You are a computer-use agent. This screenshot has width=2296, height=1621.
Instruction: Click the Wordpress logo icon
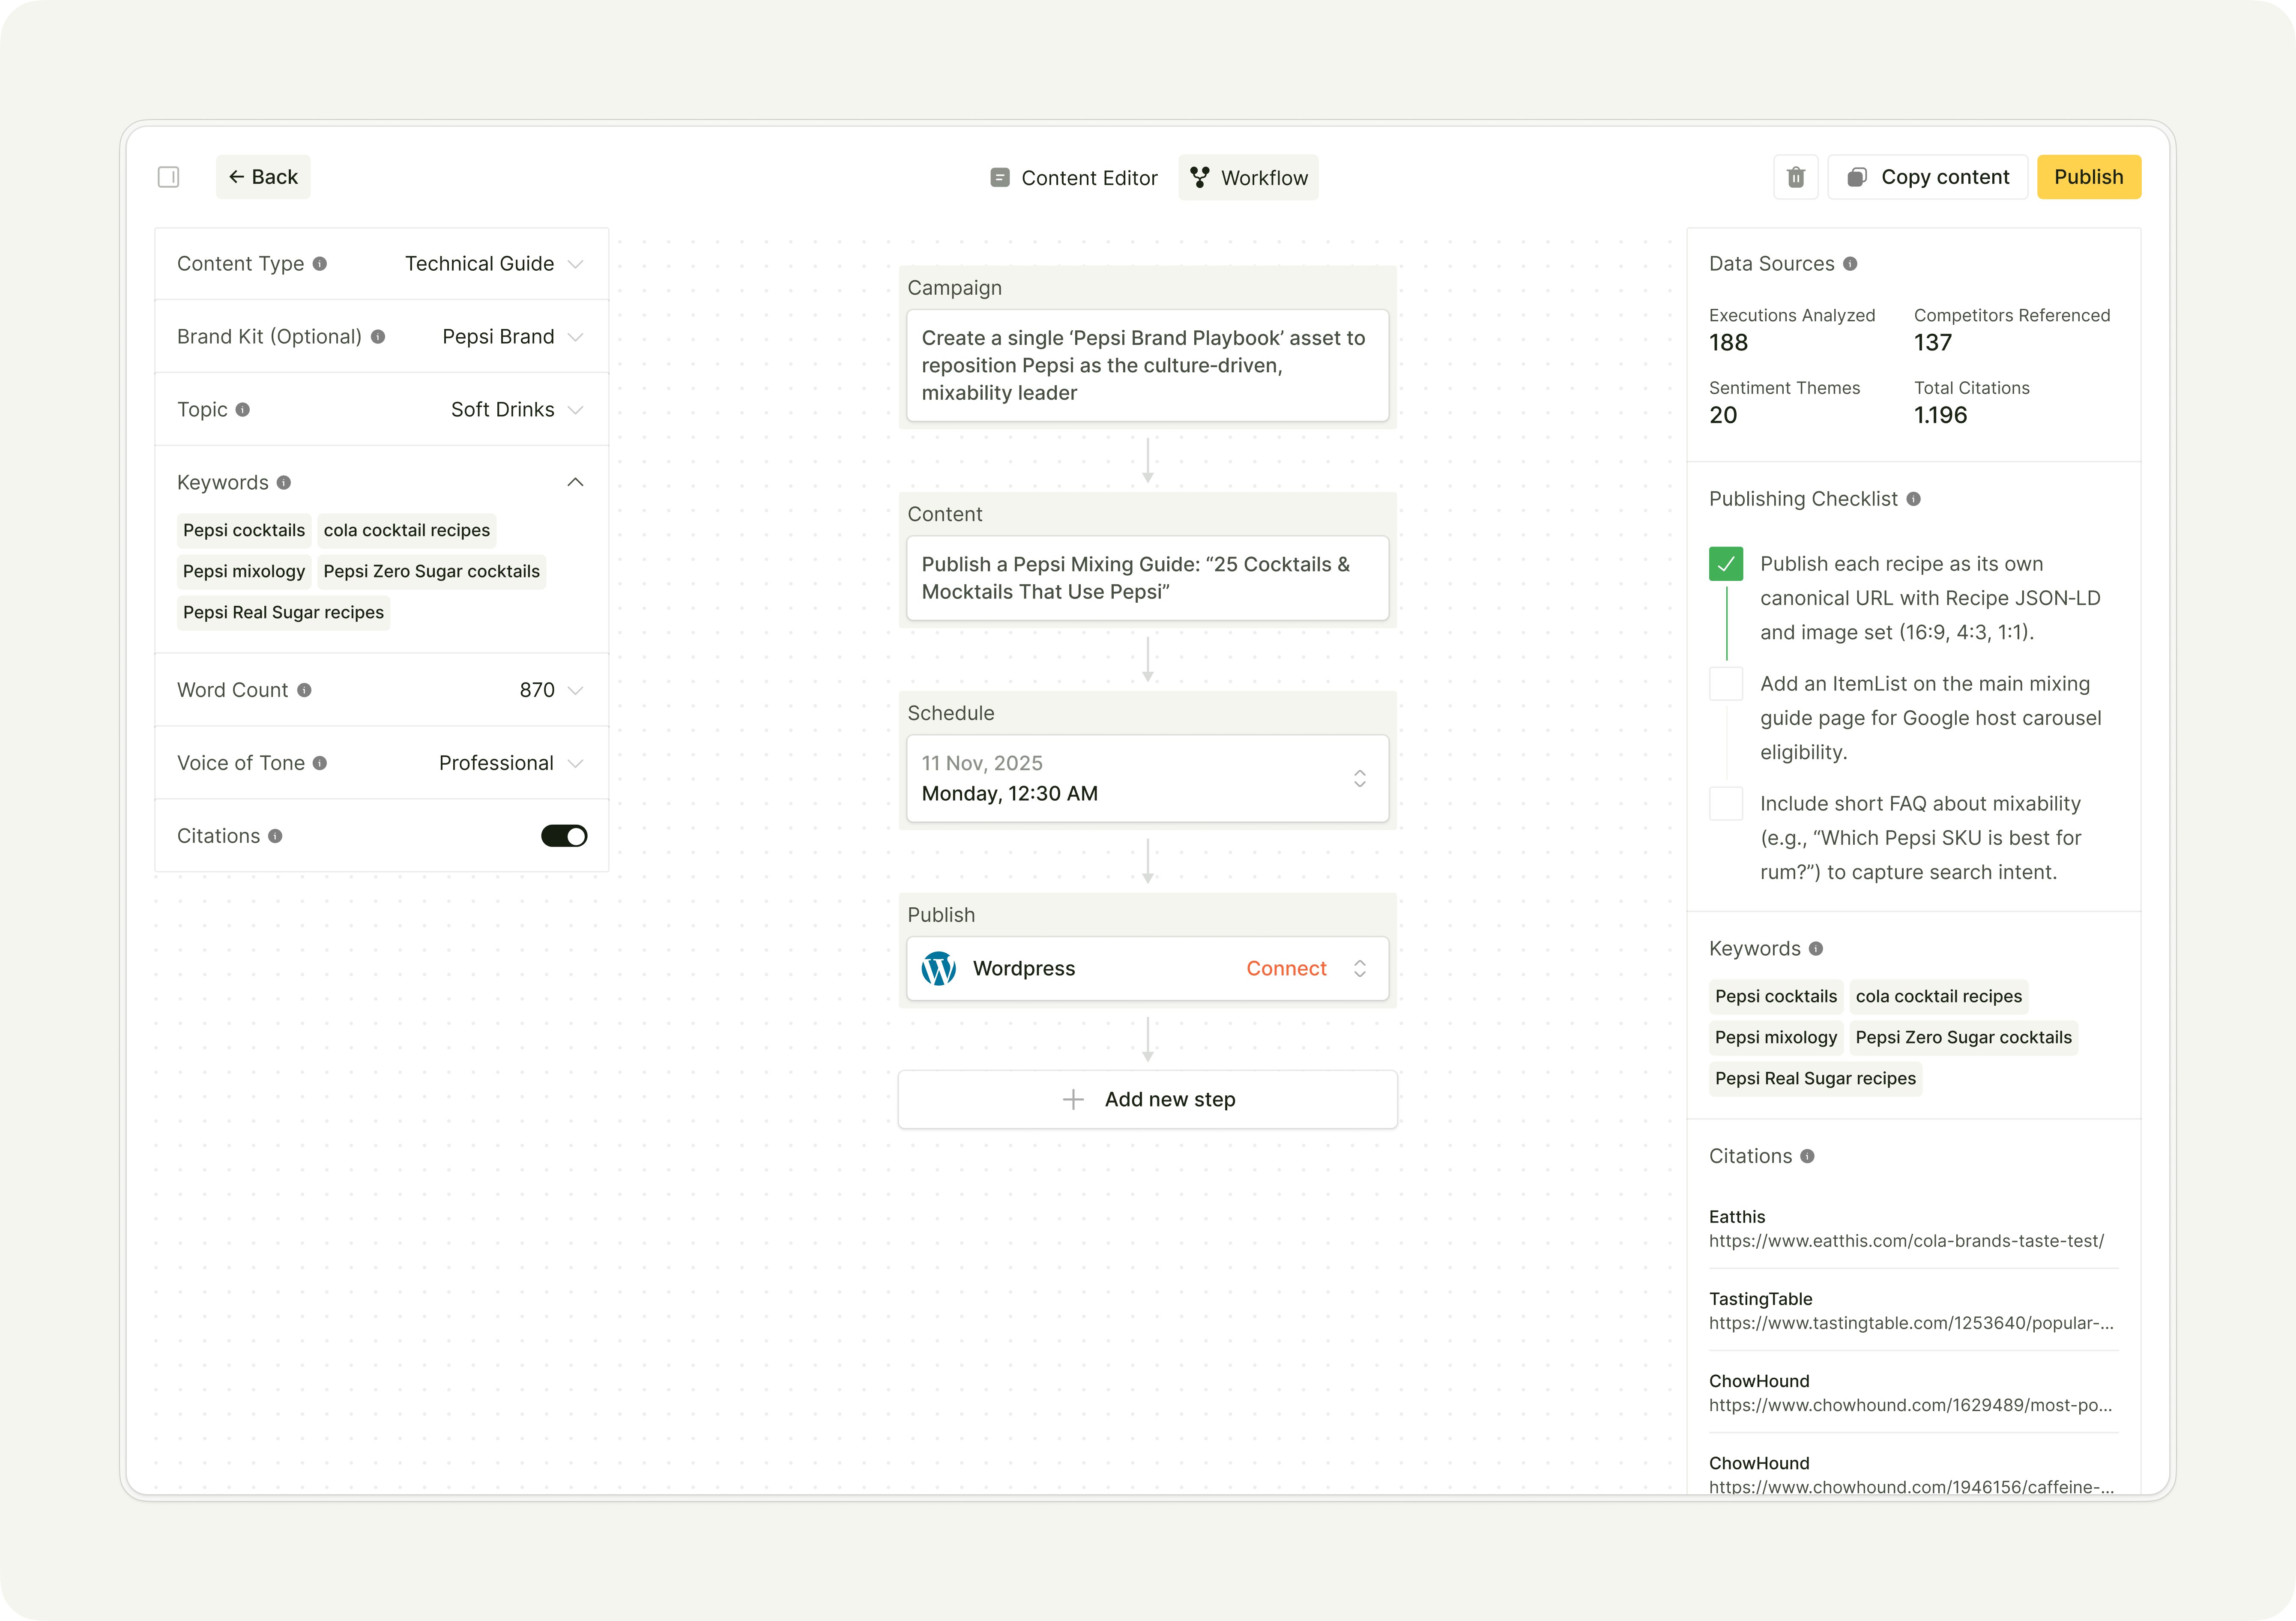coord(938,968)
